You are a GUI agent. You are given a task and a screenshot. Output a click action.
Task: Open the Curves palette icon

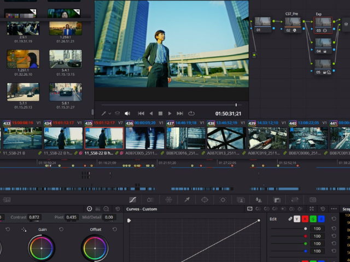coord(132,200)
